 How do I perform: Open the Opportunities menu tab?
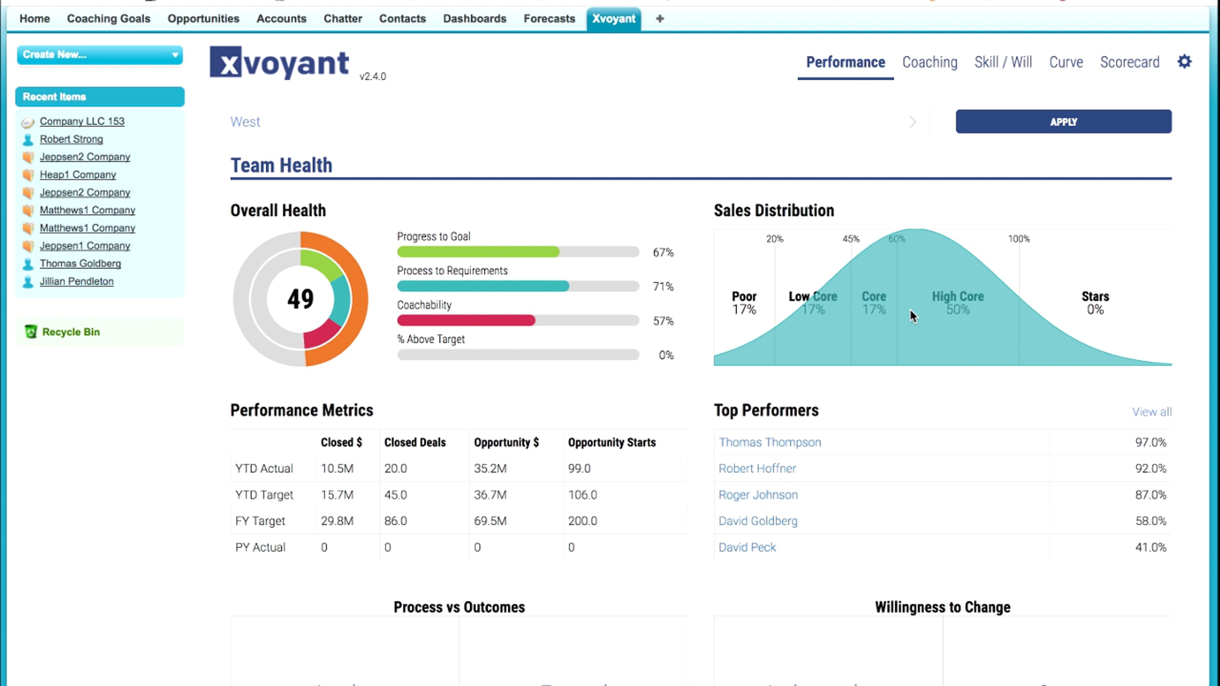[x=203, y=19]
